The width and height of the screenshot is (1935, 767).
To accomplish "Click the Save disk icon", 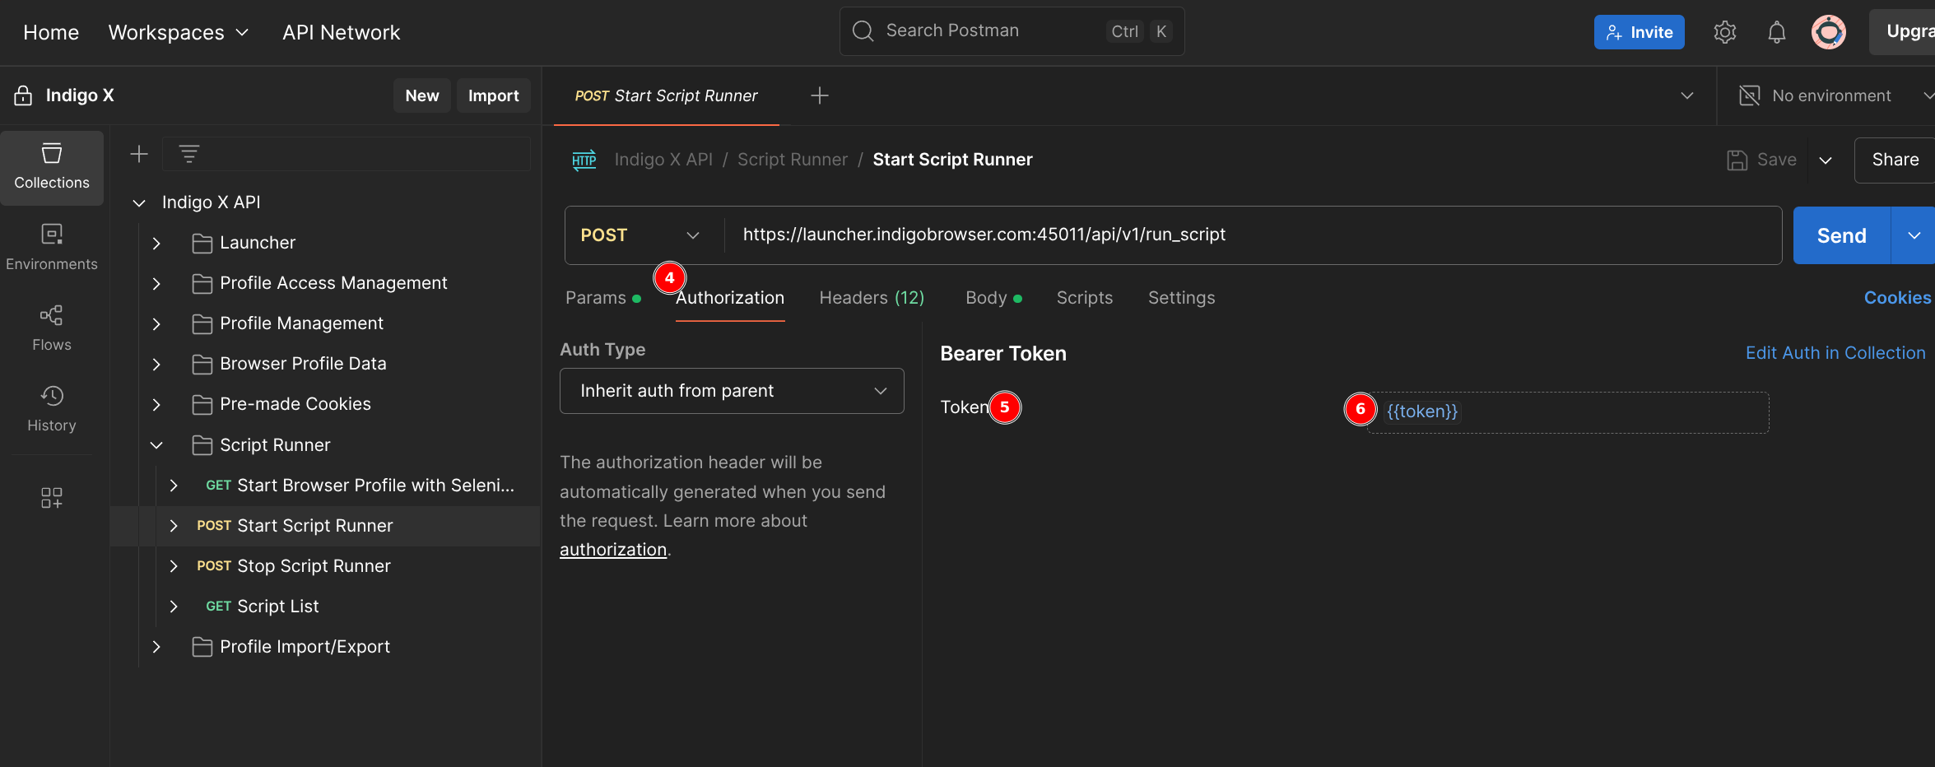I will click(x=1737, y=160).
